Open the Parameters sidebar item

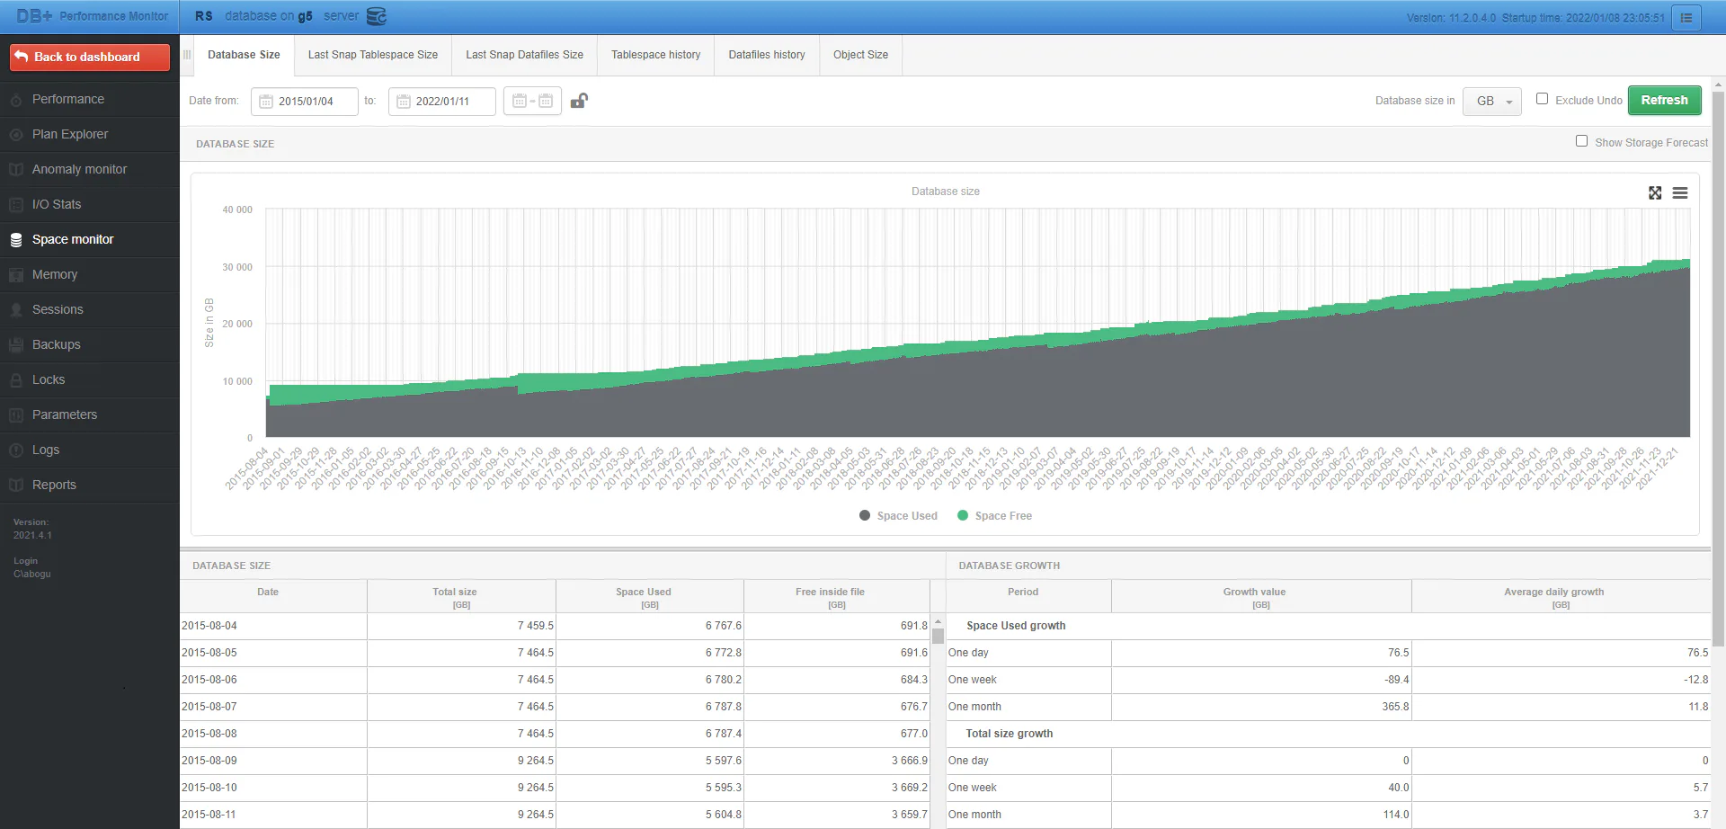[x=90, y=414]
